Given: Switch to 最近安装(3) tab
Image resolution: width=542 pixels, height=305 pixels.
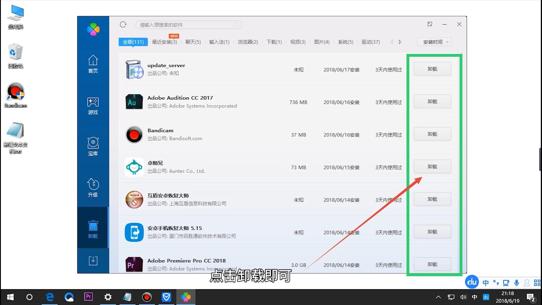Looking at the screenshot, I should click(165, 42).
